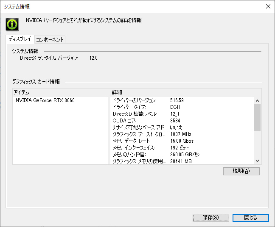Click the details list scroll down arrow
Screen dimensions: 275x227
pyautogui.click(x=257, y=161)
